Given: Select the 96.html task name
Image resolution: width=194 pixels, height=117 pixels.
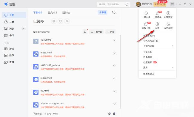Looking at the screenshot, I should pos(44,91).
